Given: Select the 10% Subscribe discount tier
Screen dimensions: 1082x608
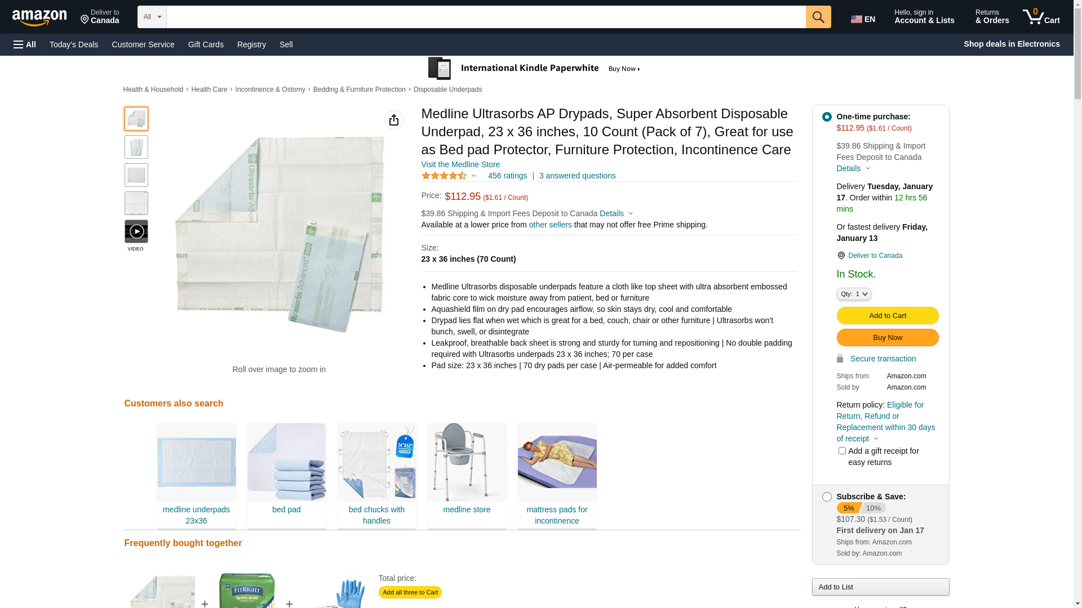Looking at the screenshot, I should click(873, 508).
